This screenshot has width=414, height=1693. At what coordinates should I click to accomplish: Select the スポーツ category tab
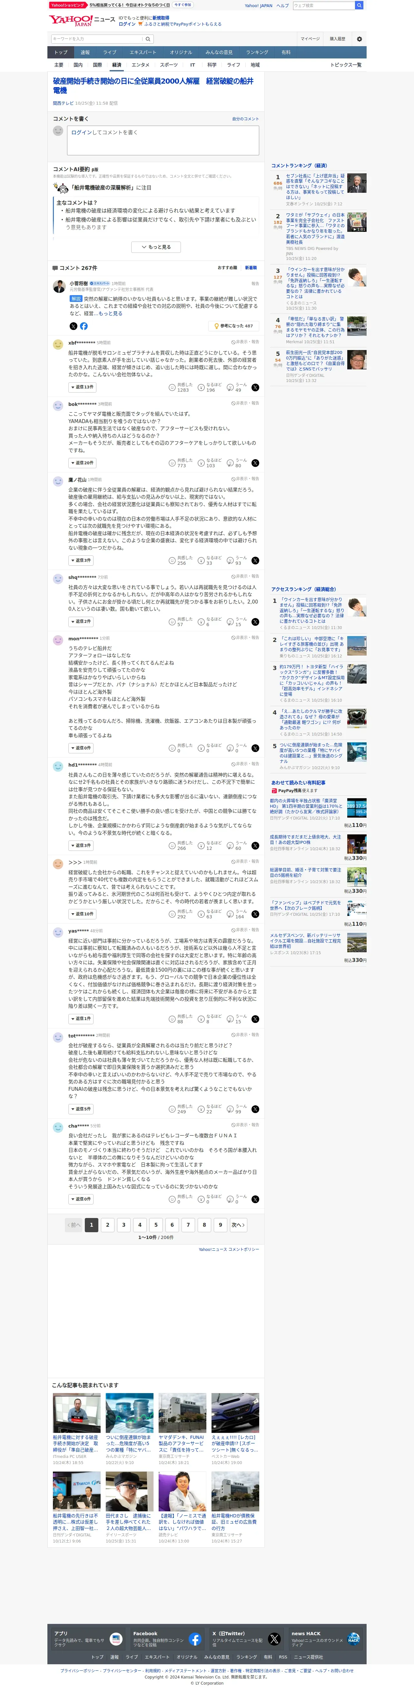coord(169,65)
